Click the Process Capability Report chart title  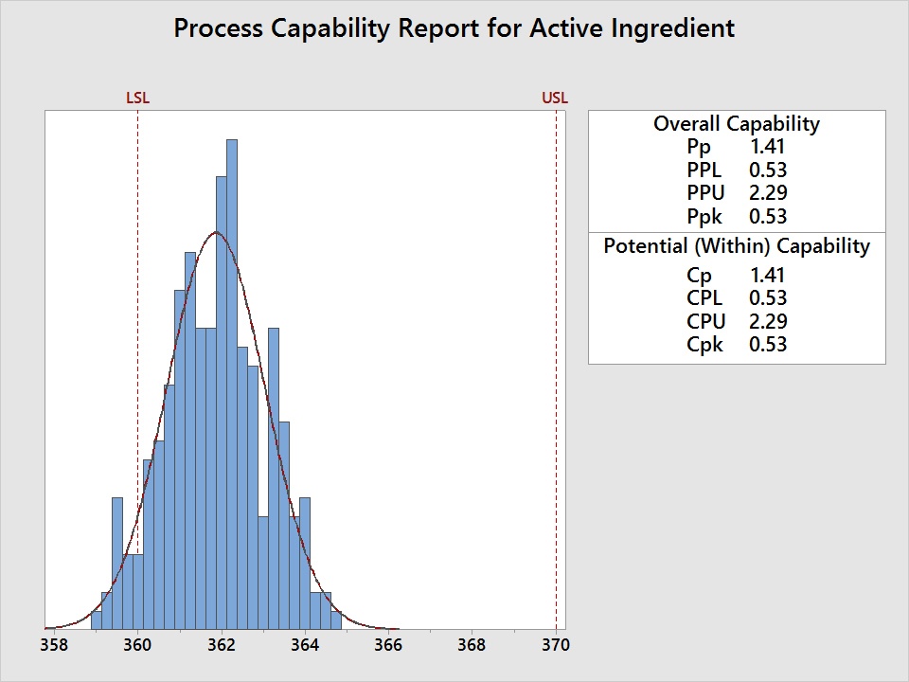click(x=454, y=28)
